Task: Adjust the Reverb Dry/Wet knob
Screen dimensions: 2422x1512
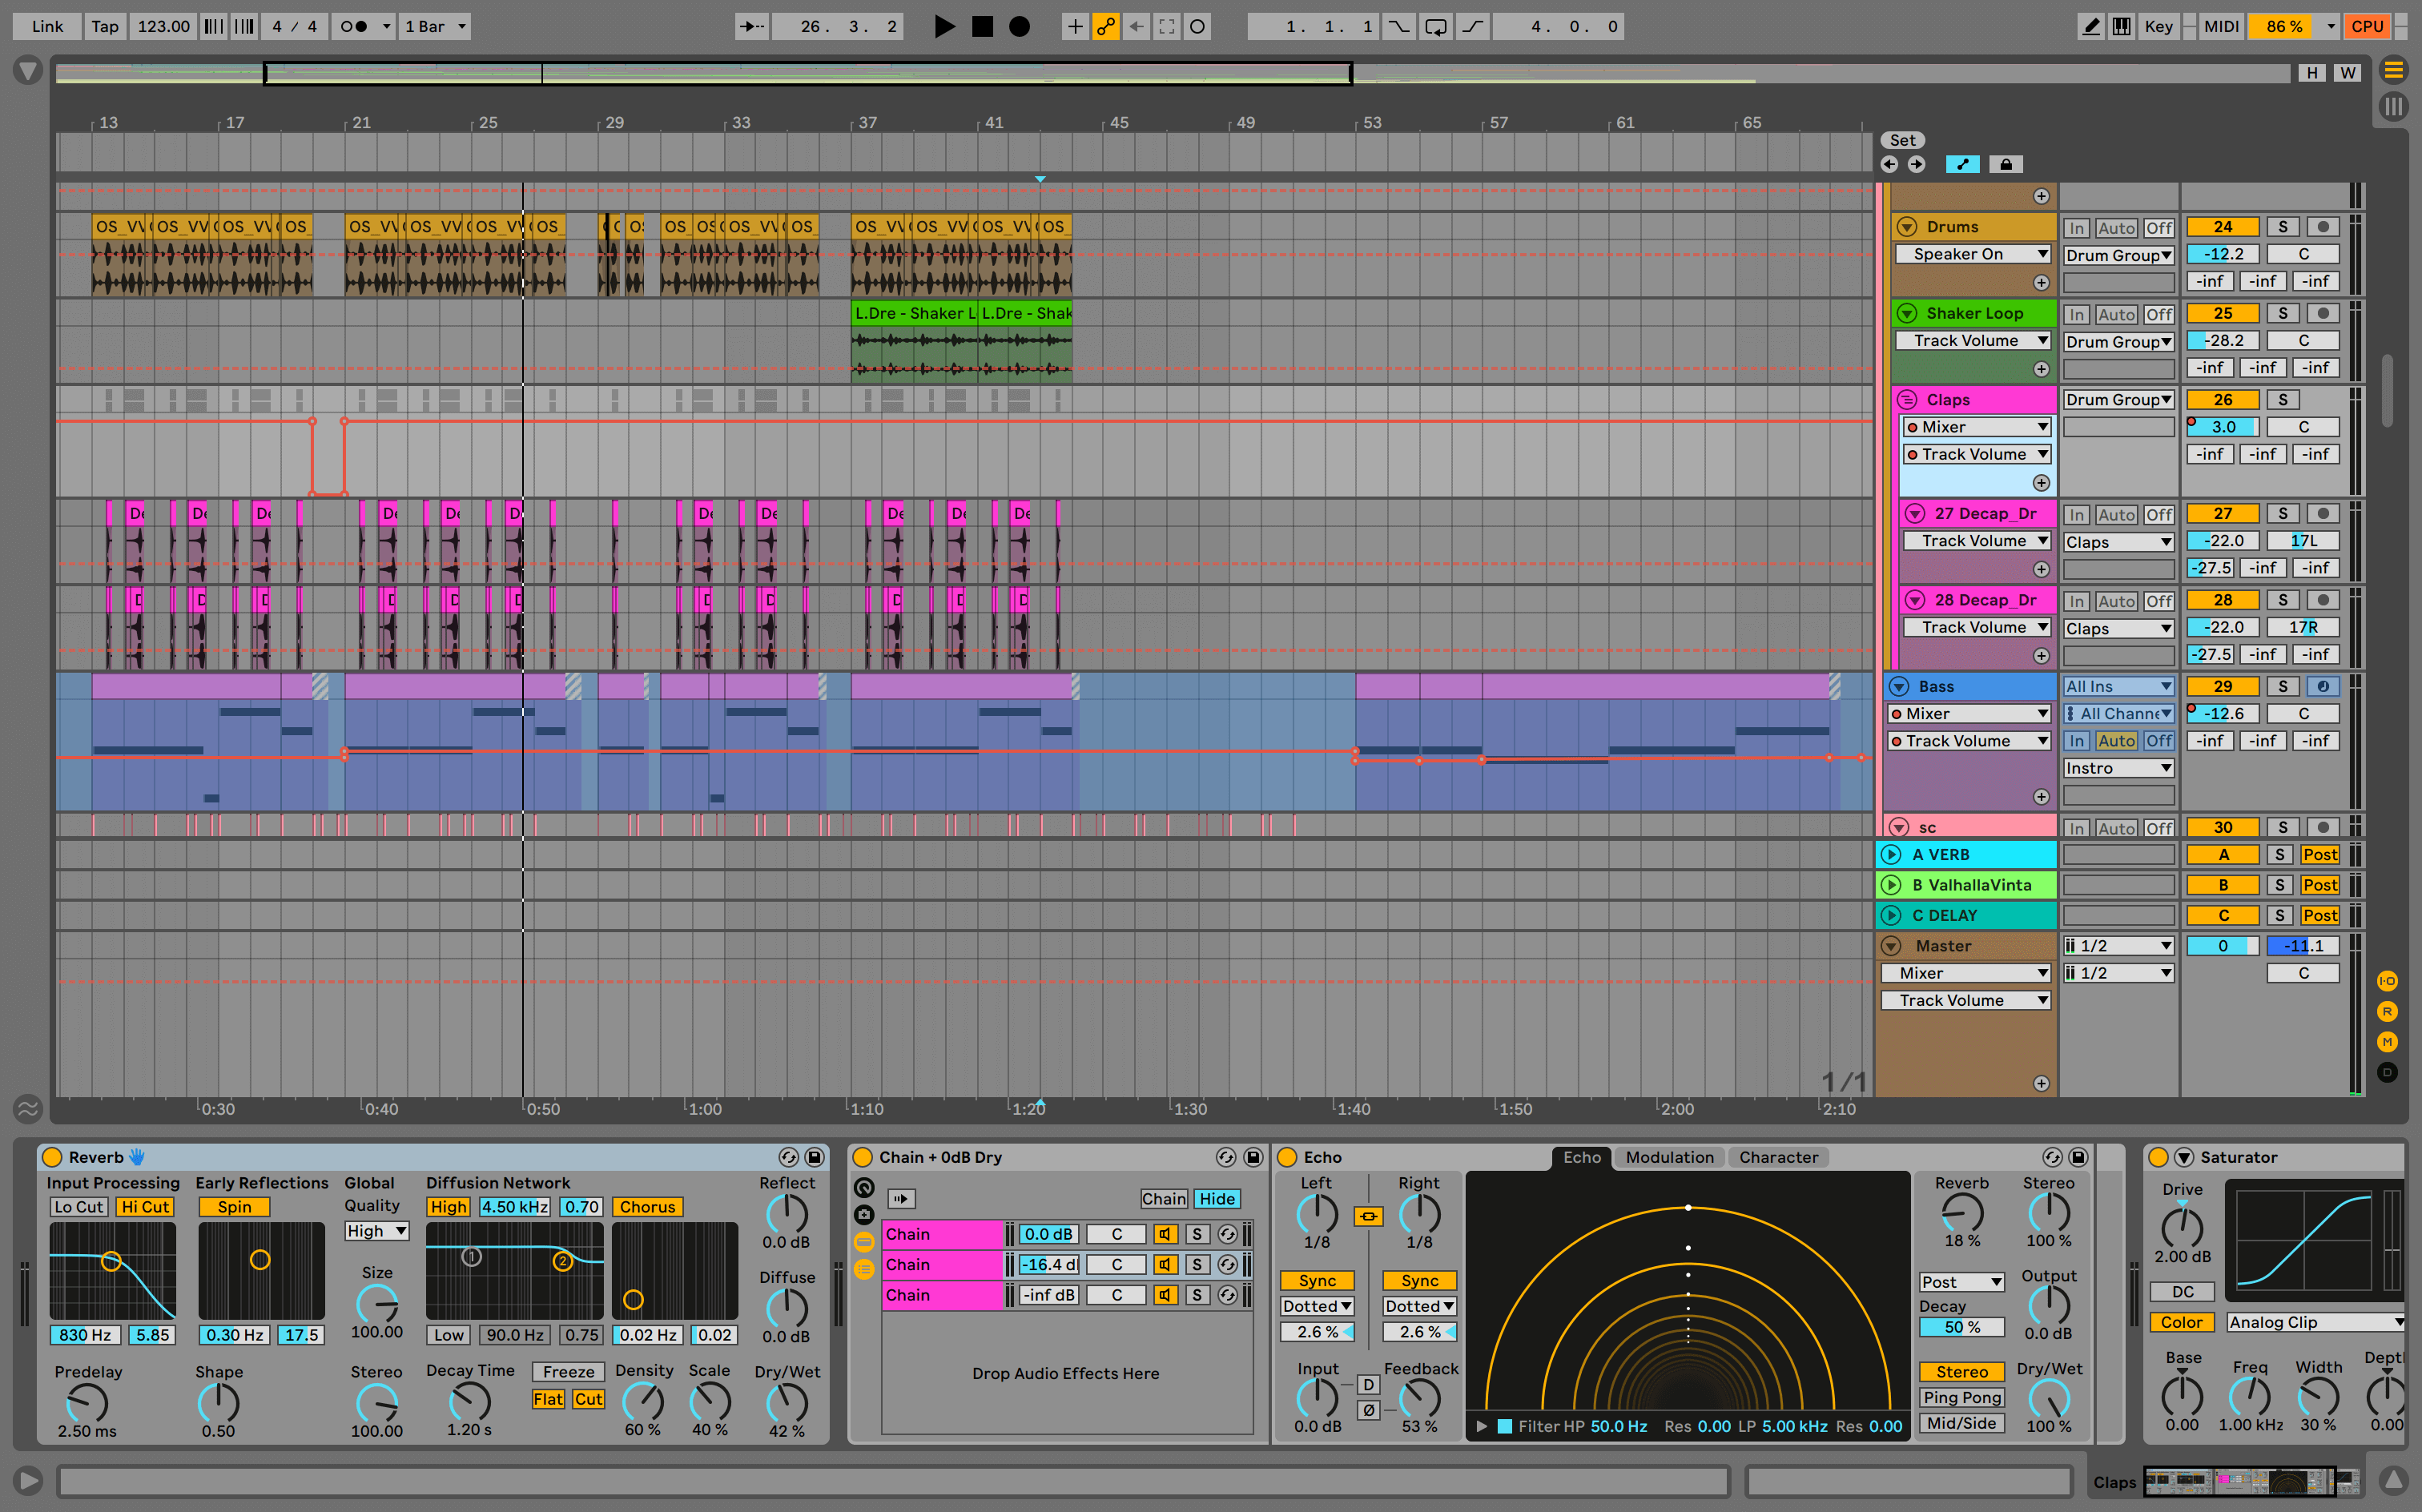Action: click(x=787, y=1403)
